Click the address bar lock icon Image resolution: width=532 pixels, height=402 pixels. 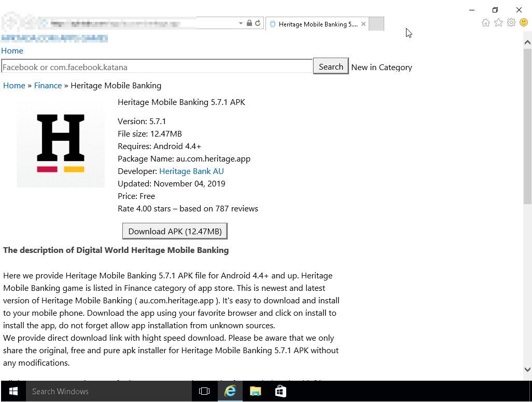249,23
